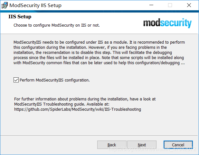Click the 'Choose to configure ModSecurity' subtitle
199x155 pixels.
click(x=56, y=25)
